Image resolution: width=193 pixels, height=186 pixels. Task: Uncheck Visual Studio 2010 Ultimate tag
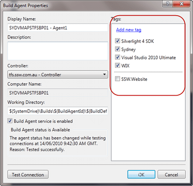click(x=117, y=57)
